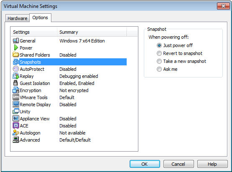Click the VMware Tools vm icon
The image size is (232, 172).
[16, 97]
